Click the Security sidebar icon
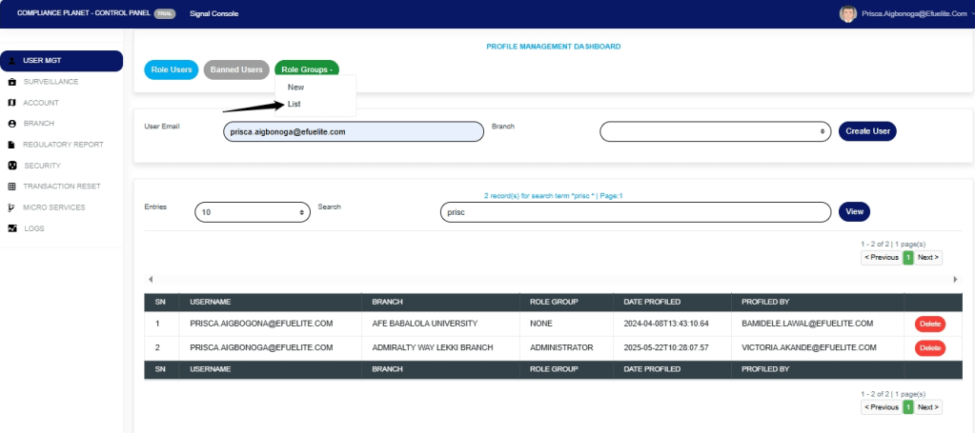Screen dimensions: 975x433 point(11,166)
